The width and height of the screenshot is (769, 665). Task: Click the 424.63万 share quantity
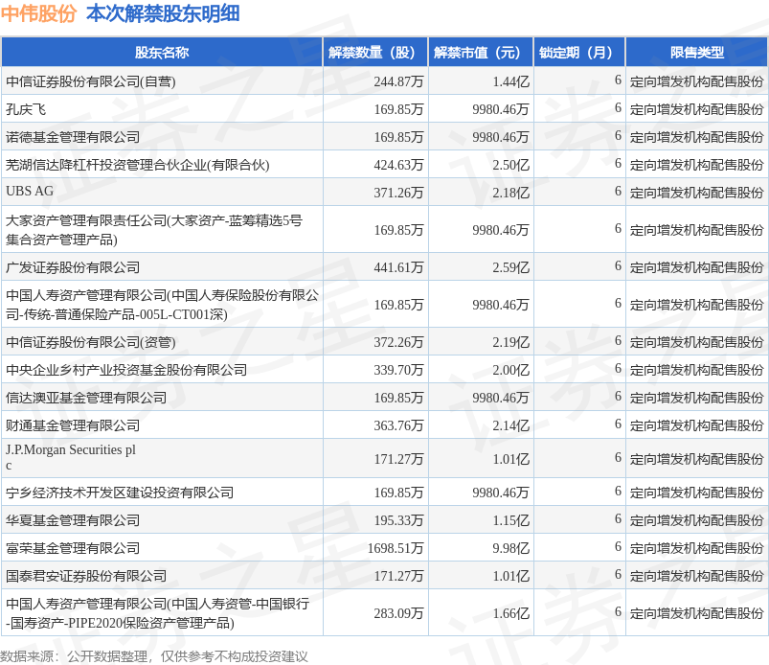point(398,165)
